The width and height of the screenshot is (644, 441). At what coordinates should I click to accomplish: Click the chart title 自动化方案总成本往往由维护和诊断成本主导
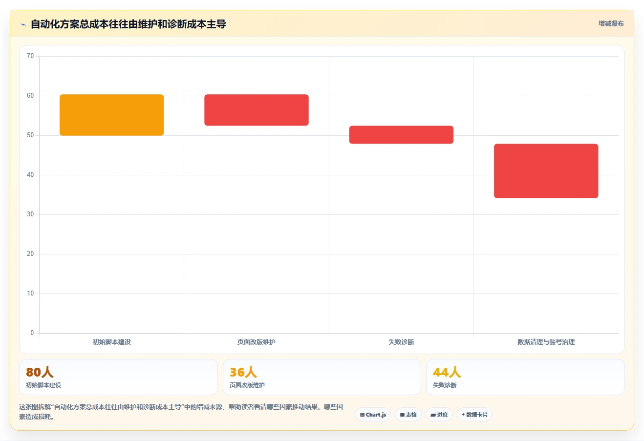point(129,24)
